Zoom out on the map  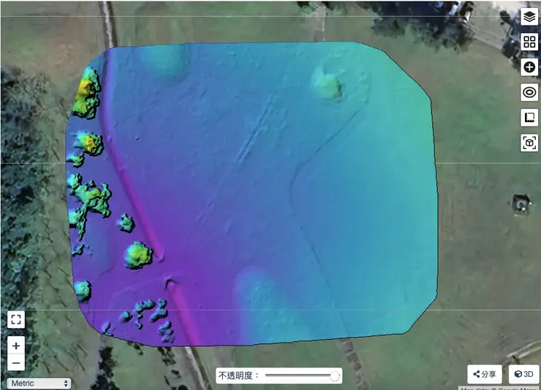tap(16, 362)
